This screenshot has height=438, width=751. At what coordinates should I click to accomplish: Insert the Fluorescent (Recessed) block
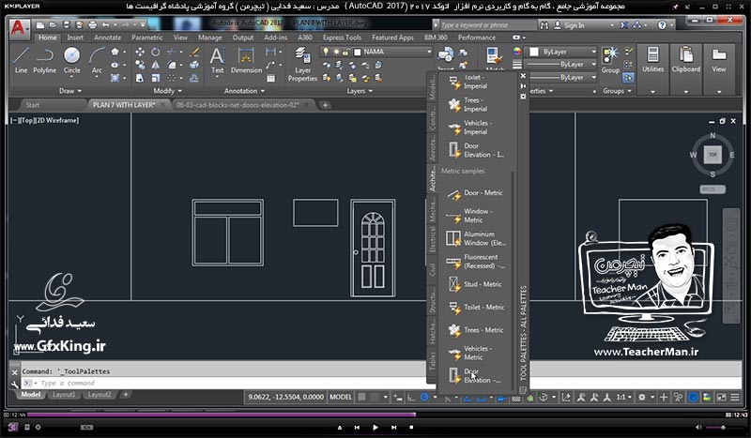pos(475,262)
